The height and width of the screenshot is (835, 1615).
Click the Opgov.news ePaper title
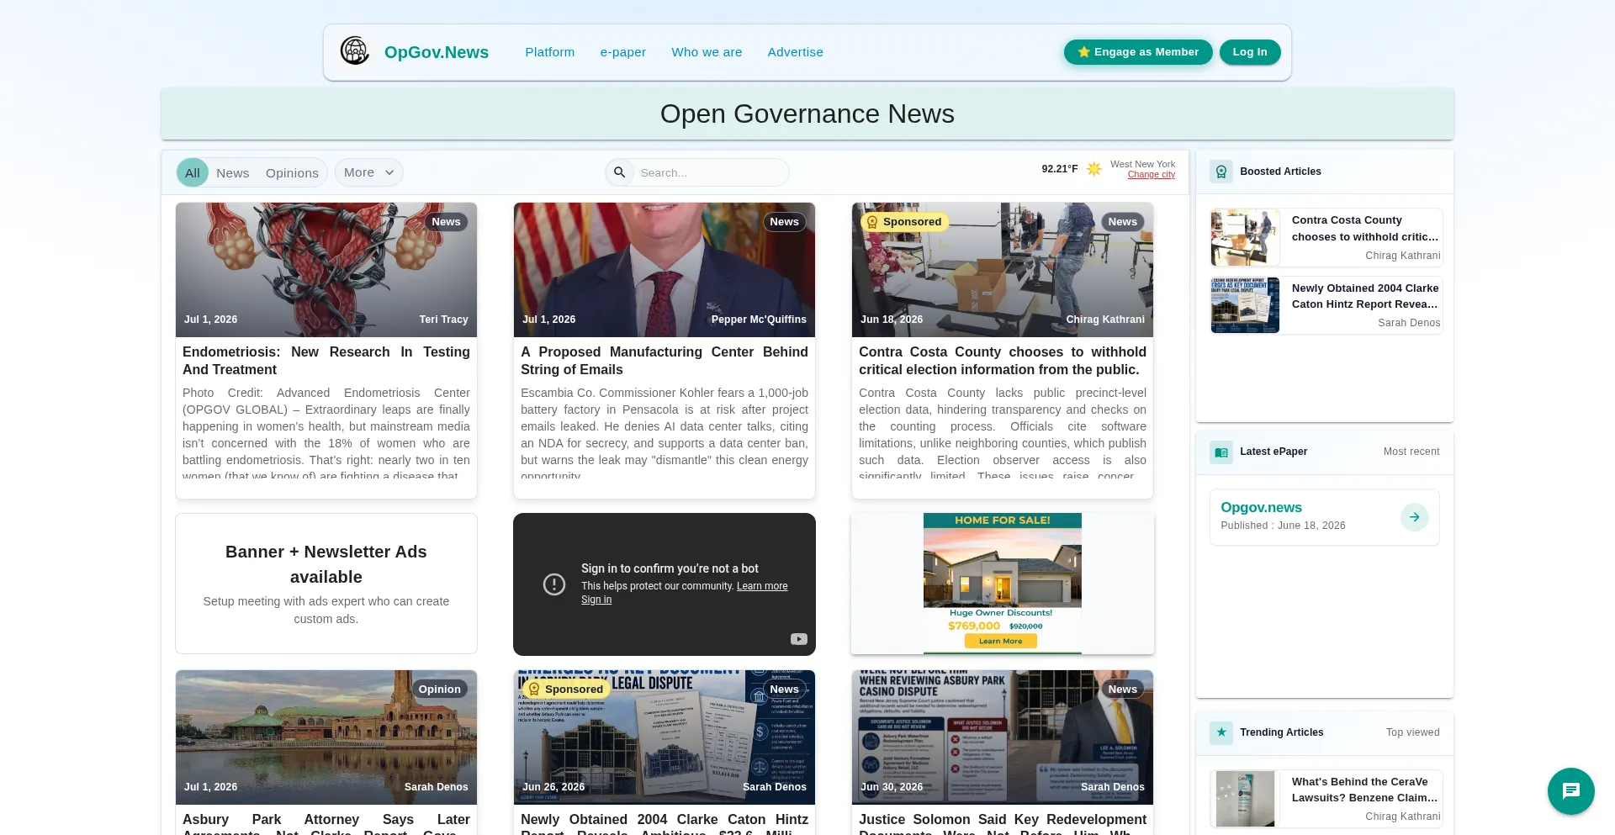(x=1262, y=508)
